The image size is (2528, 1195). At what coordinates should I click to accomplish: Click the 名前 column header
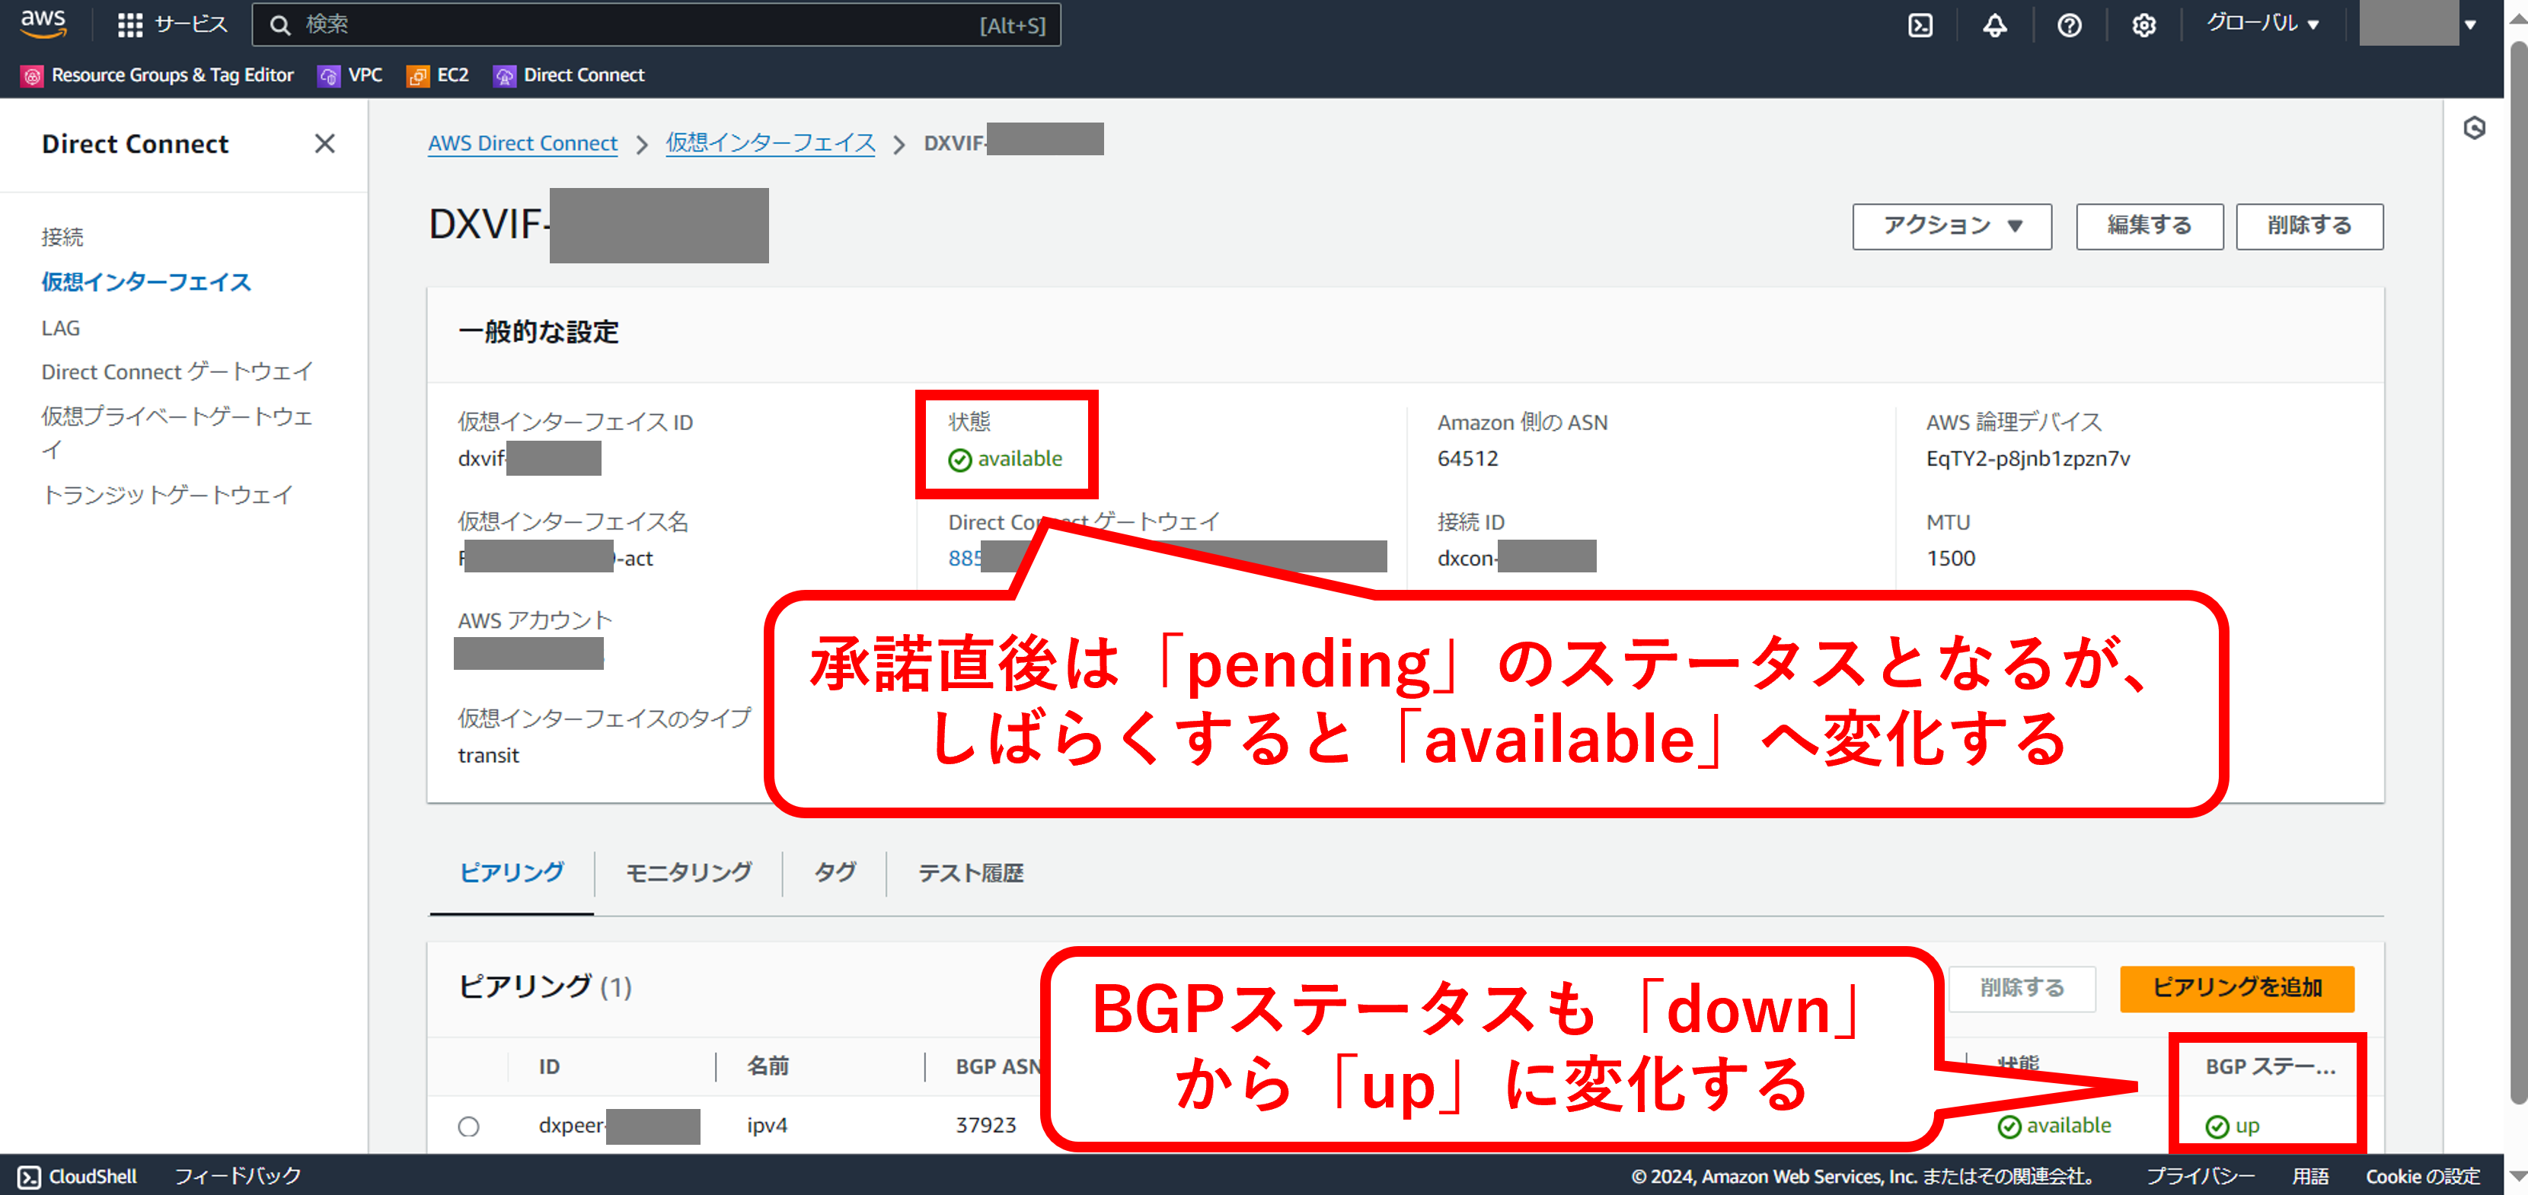click(768, 1066)
